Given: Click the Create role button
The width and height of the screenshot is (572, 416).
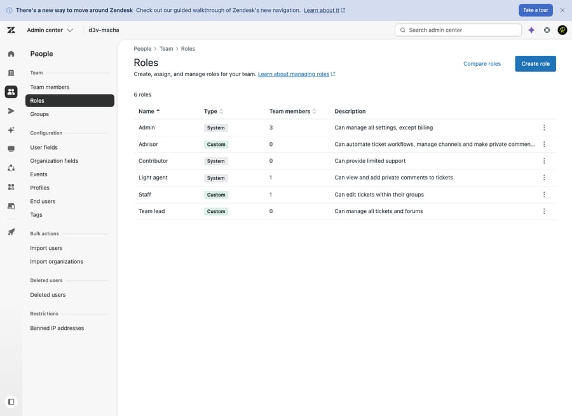Looking at the screenshot, I should coord(535,63).
